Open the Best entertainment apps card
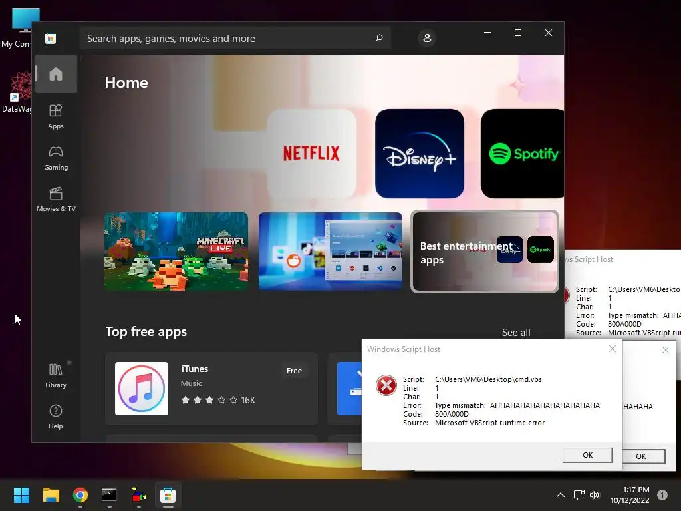 click(x=485, y=251)
